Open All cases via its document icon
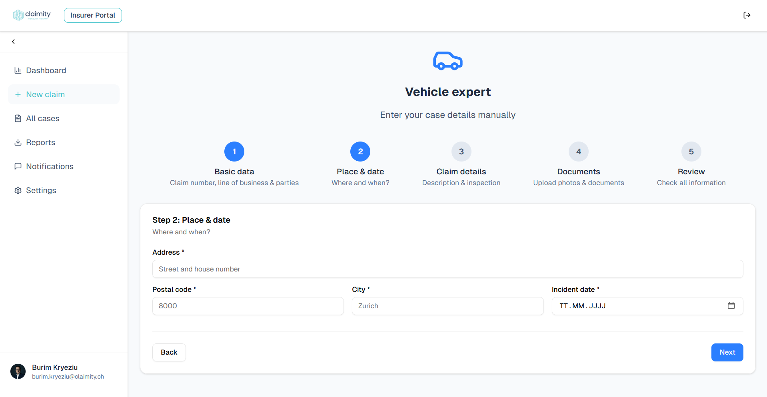The image size is (767, 397). (18, 118)
